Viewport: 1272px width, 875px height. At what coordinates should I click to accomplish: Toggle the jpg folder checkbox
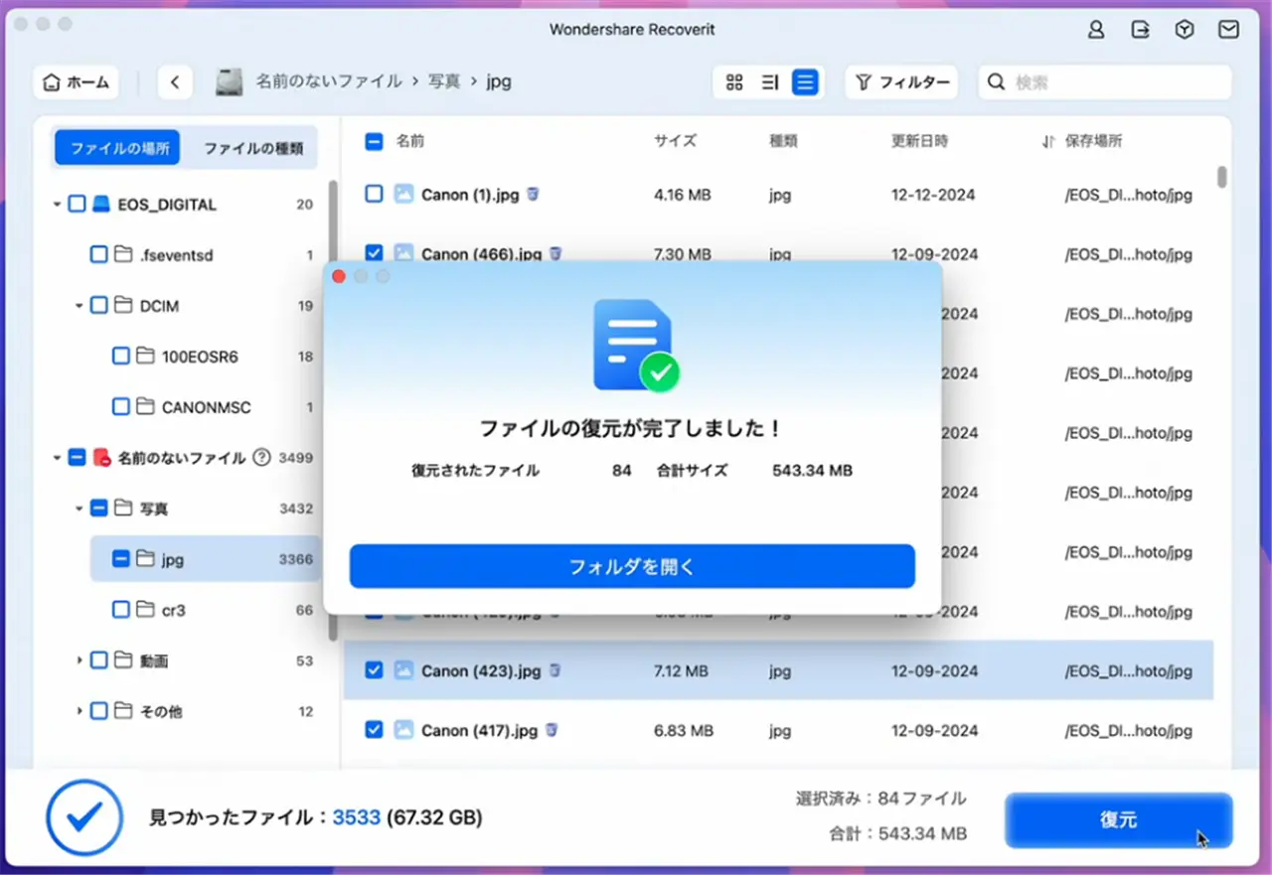click(120, 559)
